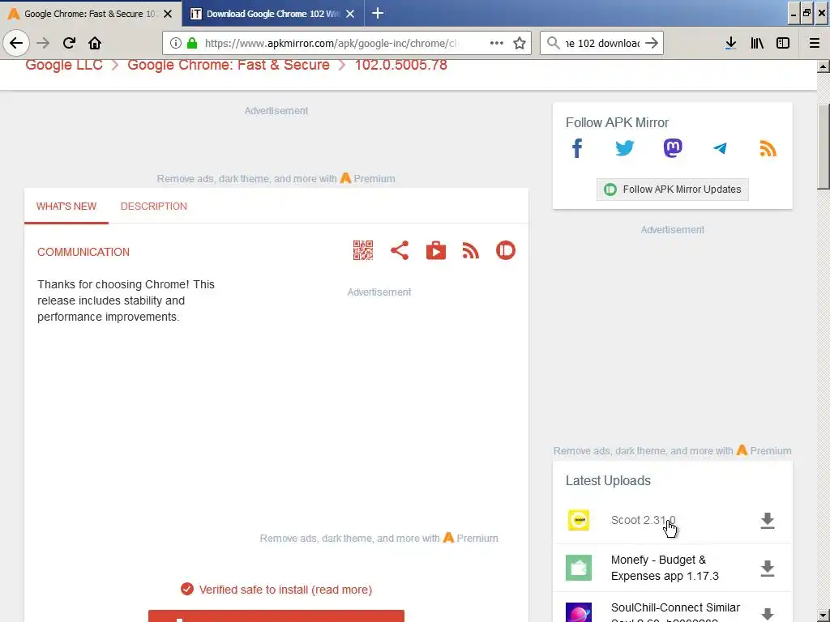Click Premium link above Latest Uploads
The image size is (830, 622).
click(x=764, y=450)
